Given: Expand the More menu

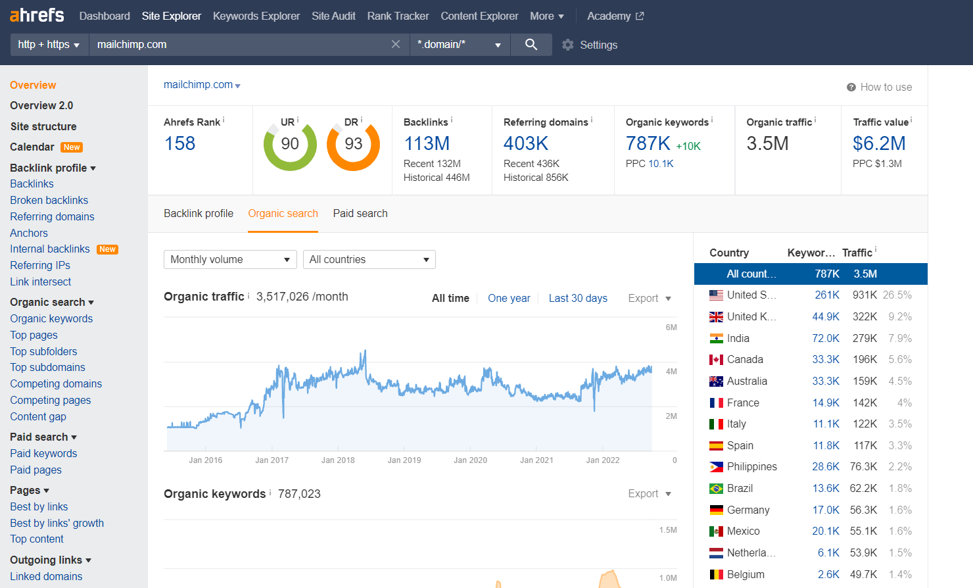Looking at the screenshot, I should (x=547, y=16).
